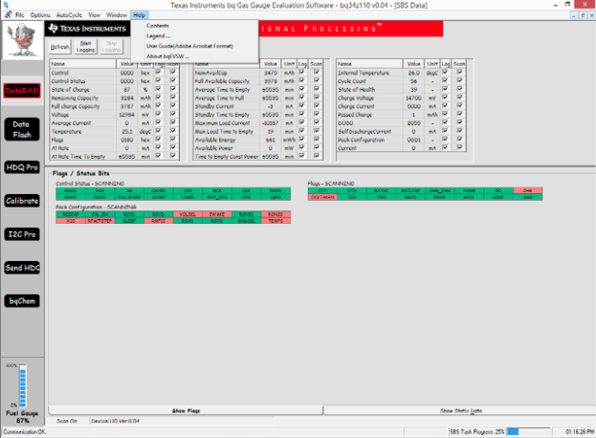Click the Value column header in third table
This screenshot has height=438, width=596.
413,63
